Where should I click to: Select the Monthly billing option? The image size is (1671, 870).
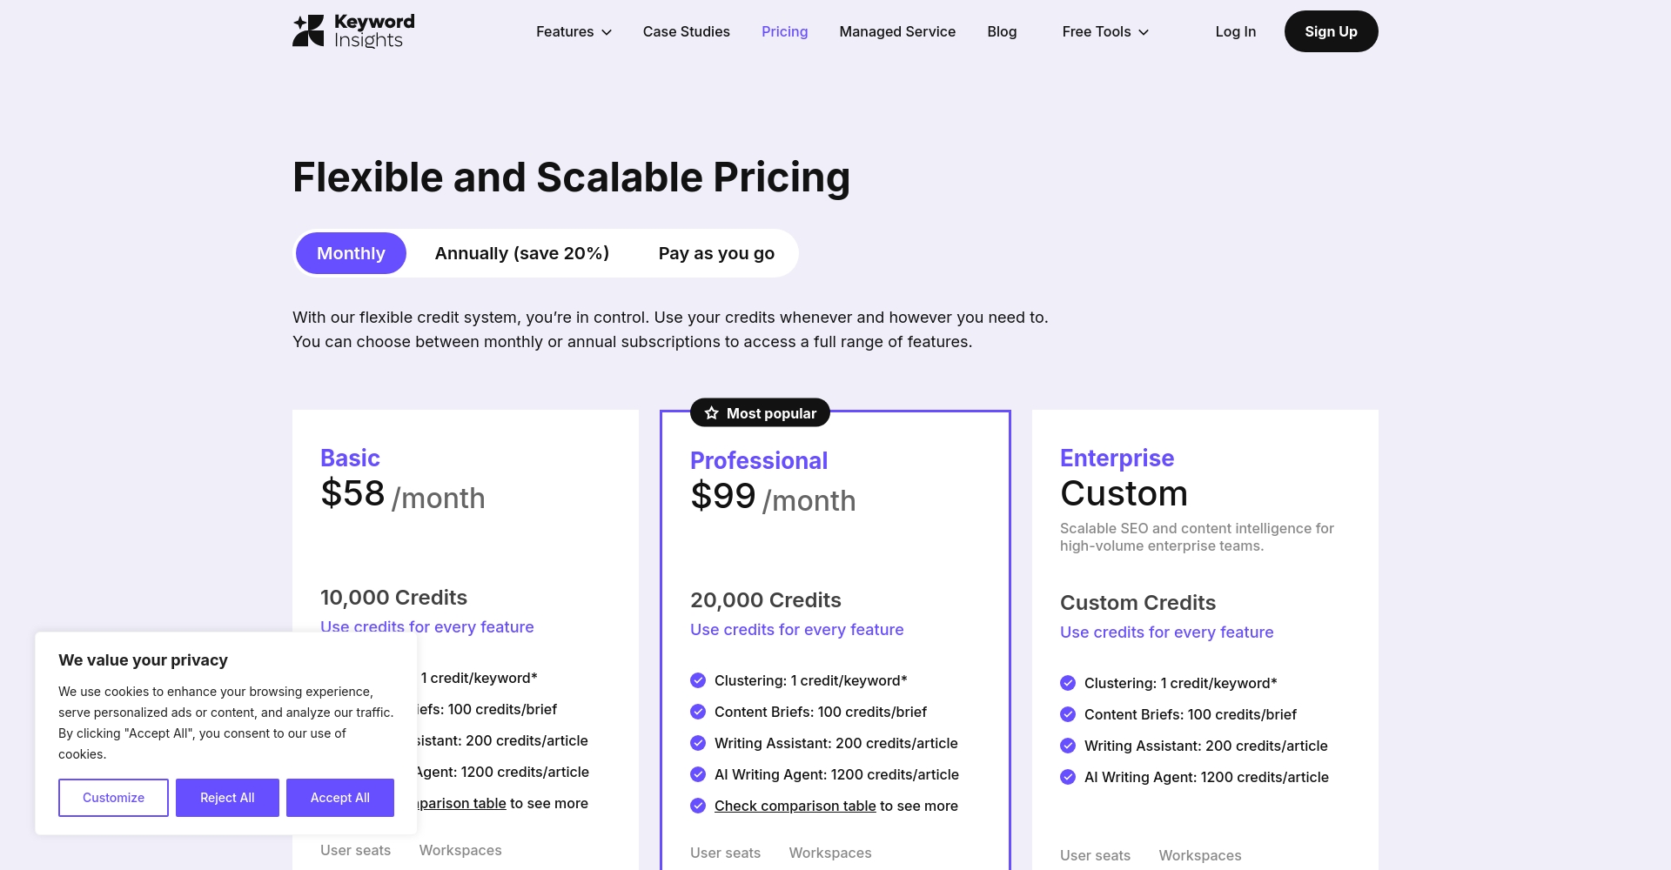351,253
